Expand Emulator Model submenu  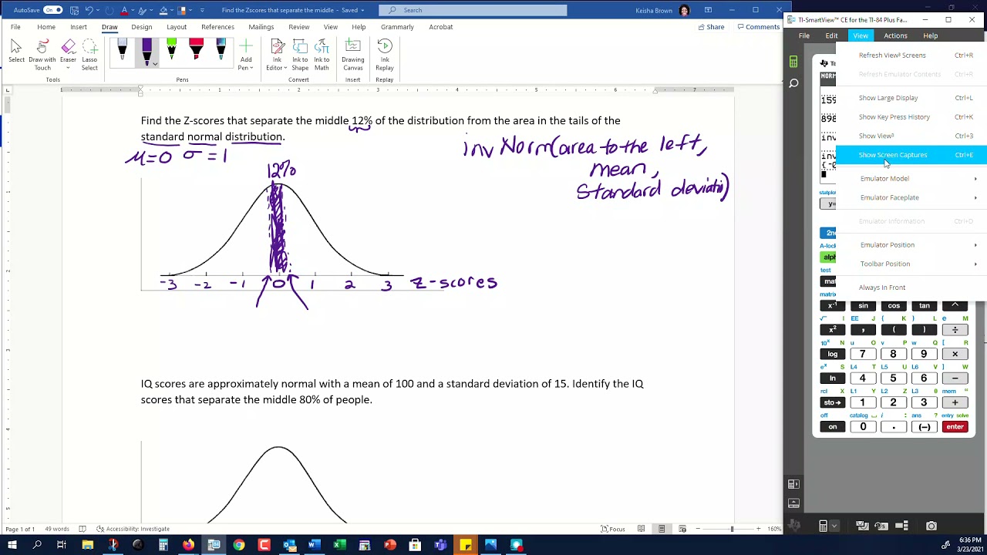coord(911,179)
